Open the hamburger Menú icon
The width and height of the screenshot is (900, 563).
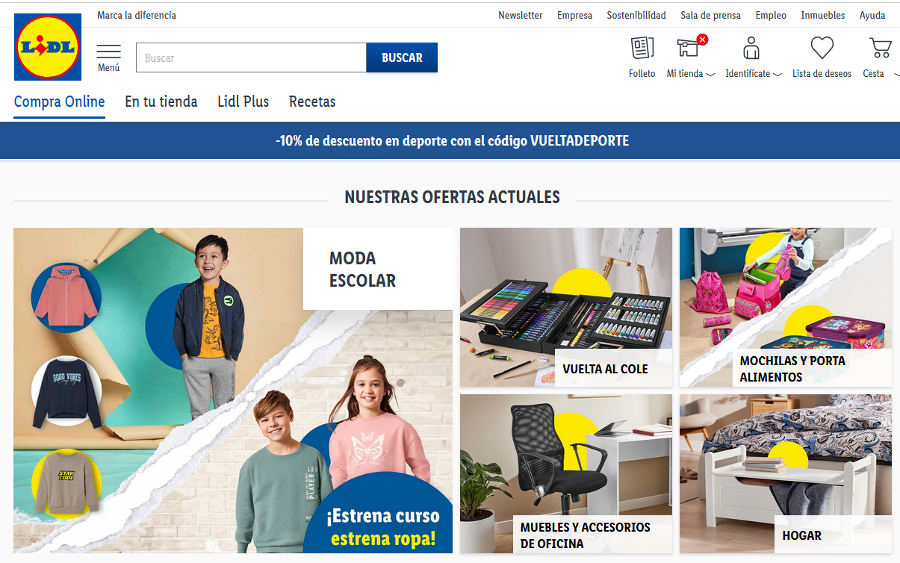(108, 52)
